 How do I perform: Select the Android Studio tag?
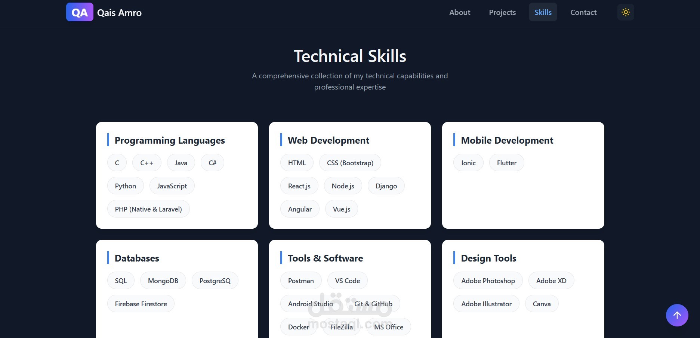[311, 304]
